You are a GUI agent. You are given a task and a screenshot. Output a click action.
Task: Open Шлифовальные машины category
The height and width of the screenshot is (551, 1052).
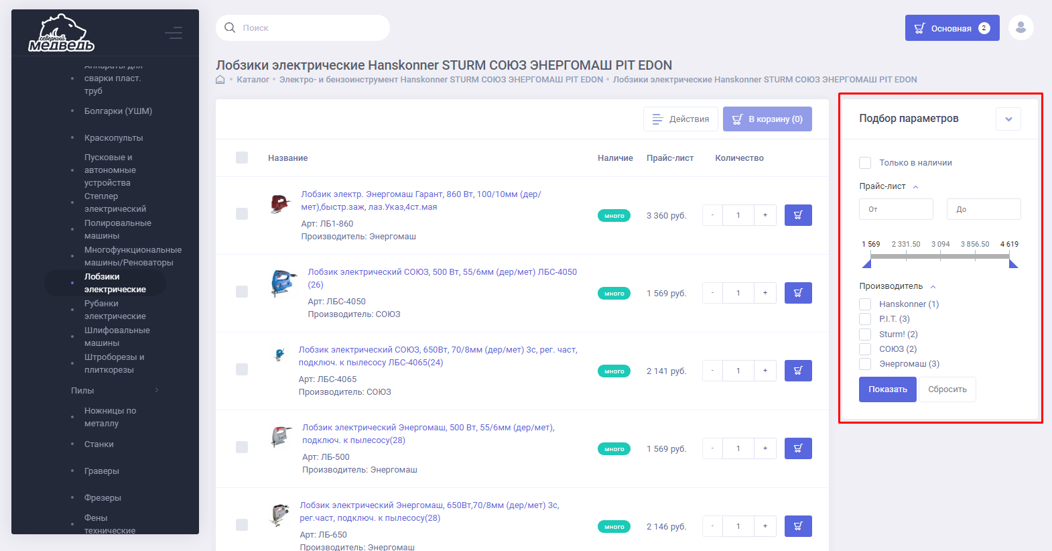(x=117, y=336)
